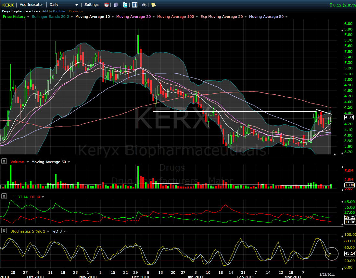Expand Stochastics 5 %K 3 dropdown arrow
This screenshot has width=356, height=278.
tap(48, 232)
